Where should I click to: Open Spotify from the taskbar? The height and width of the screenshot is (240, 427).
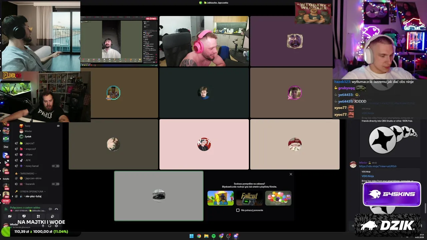[213, 236]
